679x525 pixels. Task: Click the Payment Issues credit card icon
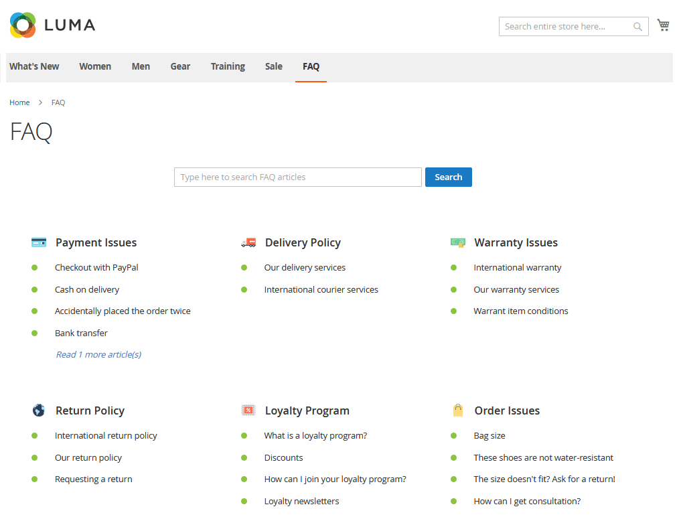point(39,242)
